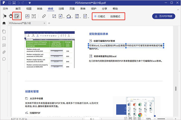Click the redo arrow in title bar
The height and width of the screenshot is (120, 181).
pos(23,3)
